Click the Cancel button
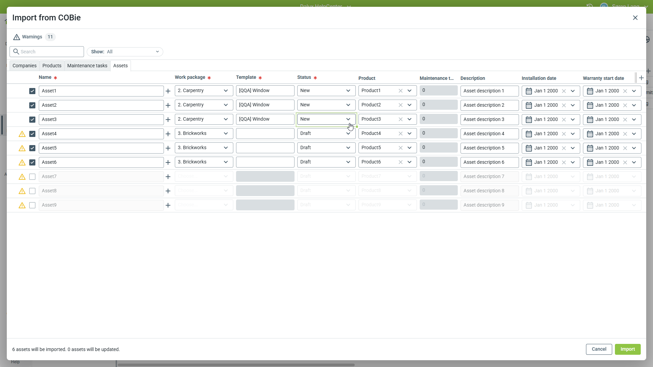This screenshot has height=367, width=653. tap(599, 349)
